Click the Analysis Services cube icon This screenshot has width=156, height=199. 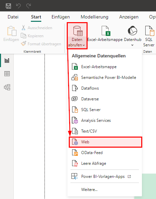coord(75,120)
